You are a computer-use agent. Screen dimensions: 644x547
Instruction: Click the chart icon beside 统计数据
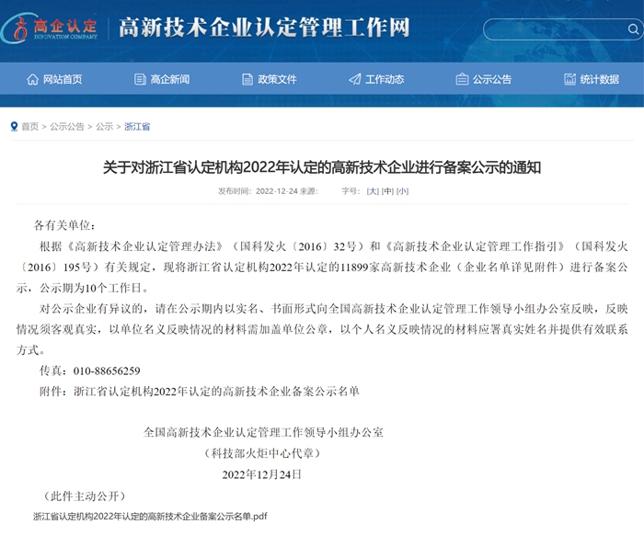(x=569, y=79)
